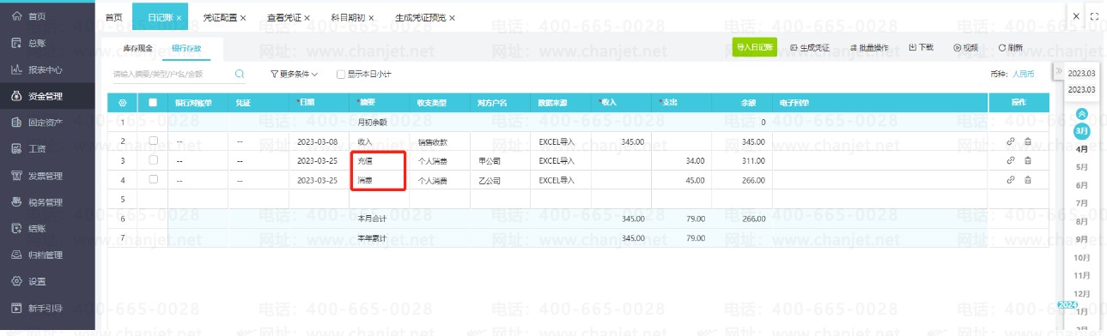Click the fullscreen icon at top right

coord(1094,16)
